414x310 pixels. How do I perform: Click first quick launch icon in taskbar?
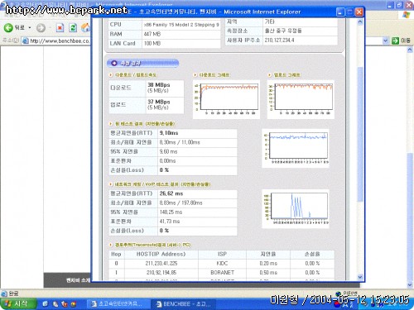click(46, 304)
